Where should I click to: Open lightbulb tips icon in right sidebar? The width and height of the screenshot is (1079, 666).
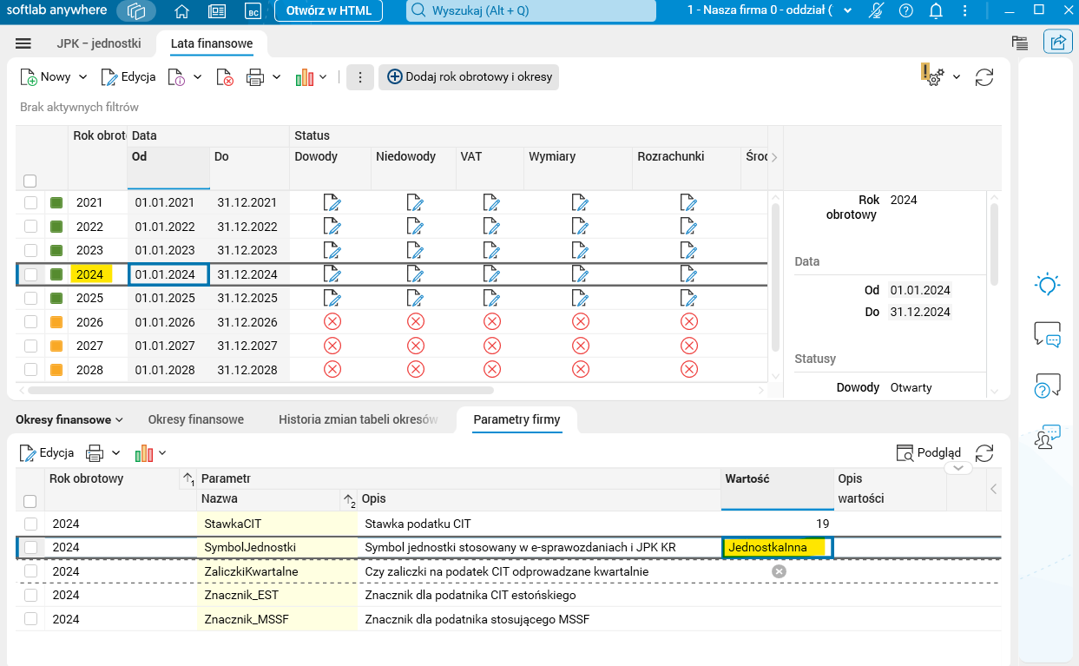(1048, 284)
